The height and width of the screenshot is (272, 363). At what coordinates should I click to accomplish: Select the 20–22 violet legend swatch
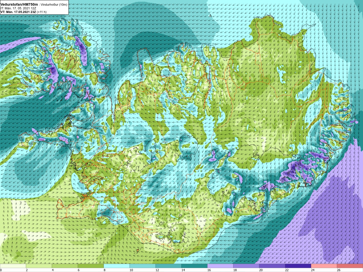(x=272, y=266)
